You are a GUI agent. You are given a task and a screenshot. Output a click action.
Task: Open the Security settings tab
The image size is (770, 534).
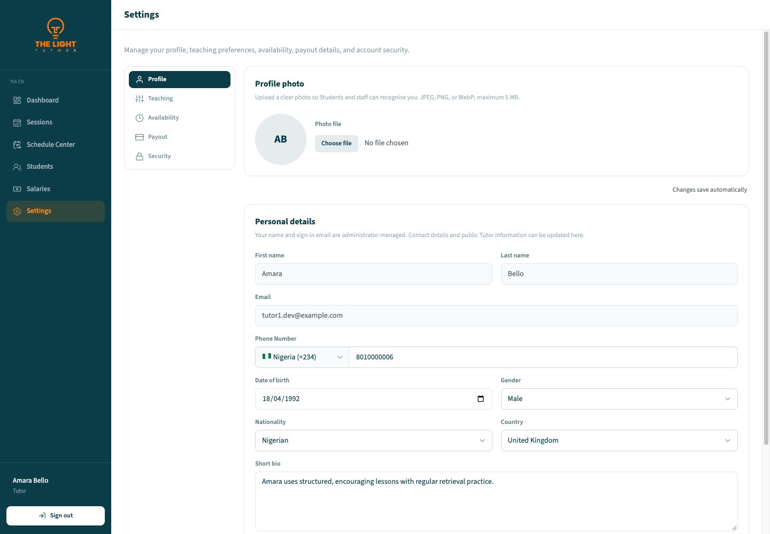180,156
